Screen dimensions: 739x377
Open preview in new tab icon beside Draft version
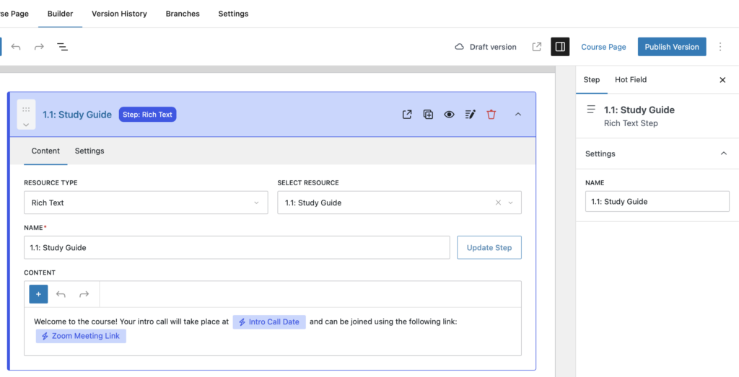pos(536,47)
